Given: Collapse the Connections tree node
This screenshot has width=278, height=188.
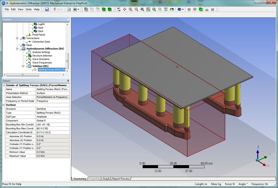Looking at the screenshot, I should 17,38.
